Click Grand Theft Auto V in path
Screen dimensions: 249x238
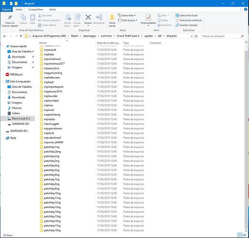coord(128,36)
